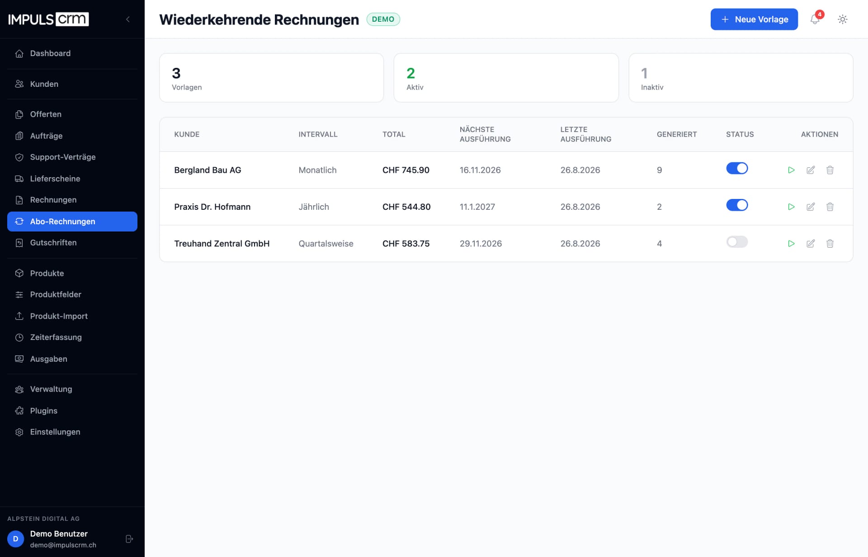Enable the Treuhand Zentral GmbH status toggle
The height and width of the screenshot is (557, 868).
tap(737, 242)
